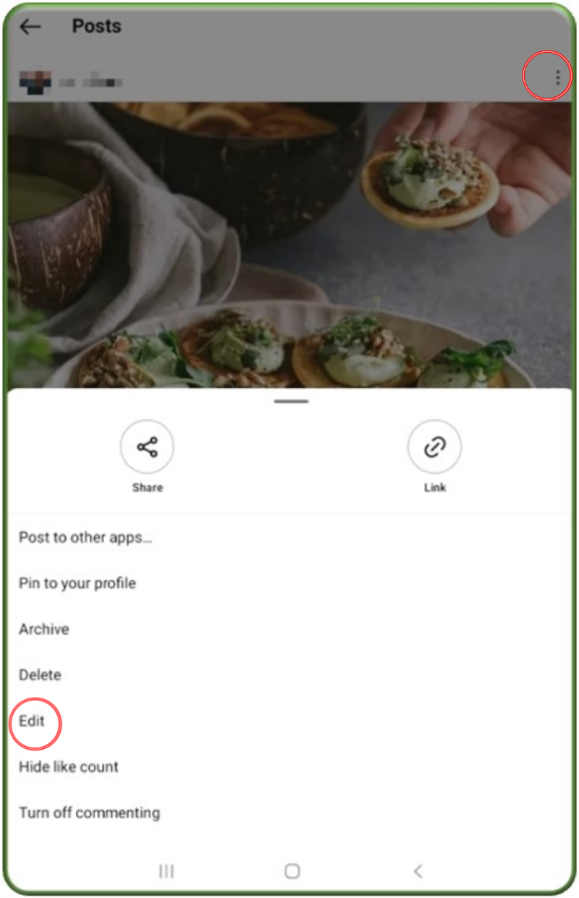Tap the blurred username text
Image resolution: width=579 pixels, height=898 pixels.
(x=90, y=82)
